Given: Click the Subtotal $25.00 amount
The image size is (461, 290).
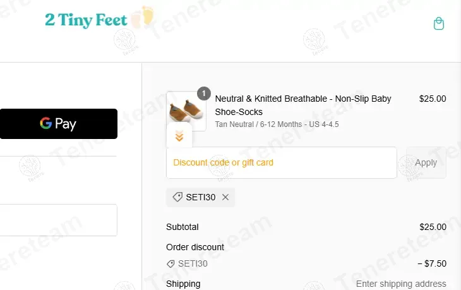Looking at the screenshot, I should tap(433, 227).
